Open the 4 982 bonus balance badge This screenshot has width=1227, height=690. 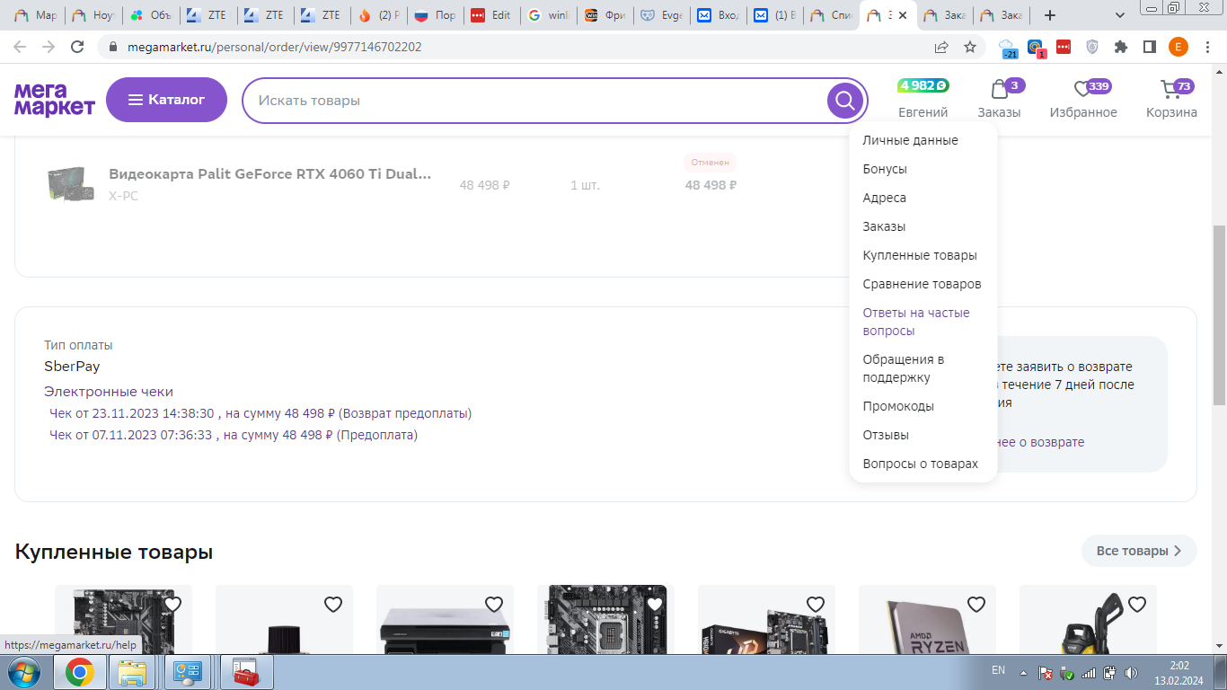tap(923, 85)
